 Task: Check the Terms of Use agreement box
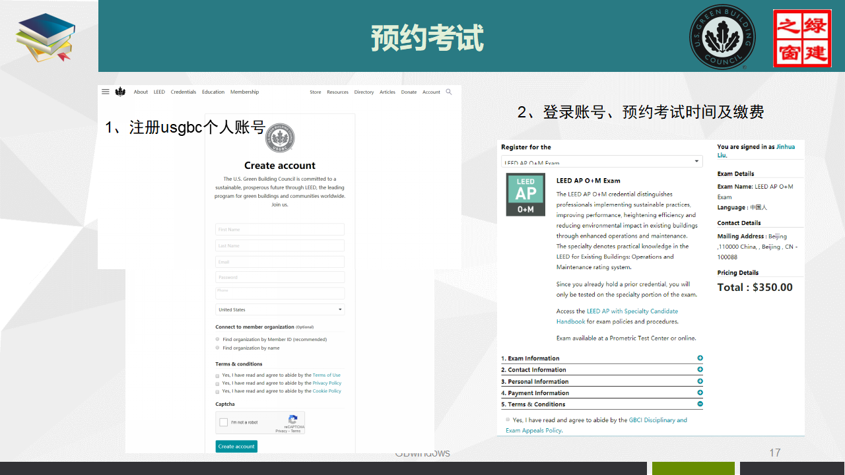217,375
